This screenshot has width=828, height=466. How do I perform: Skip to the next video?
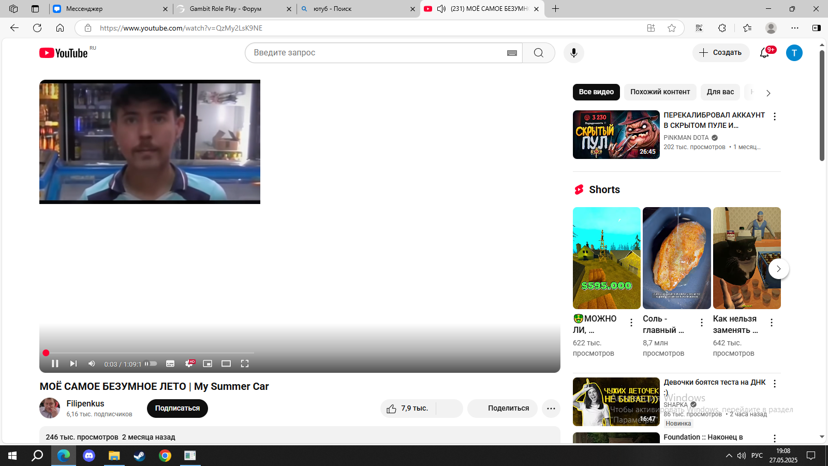tap(73, 363)
